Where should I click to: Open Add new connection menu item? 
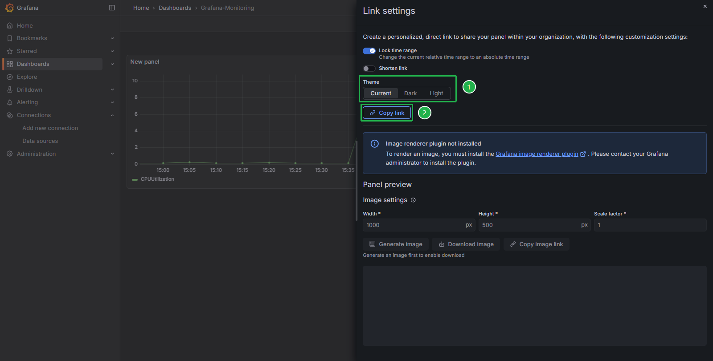50,128
